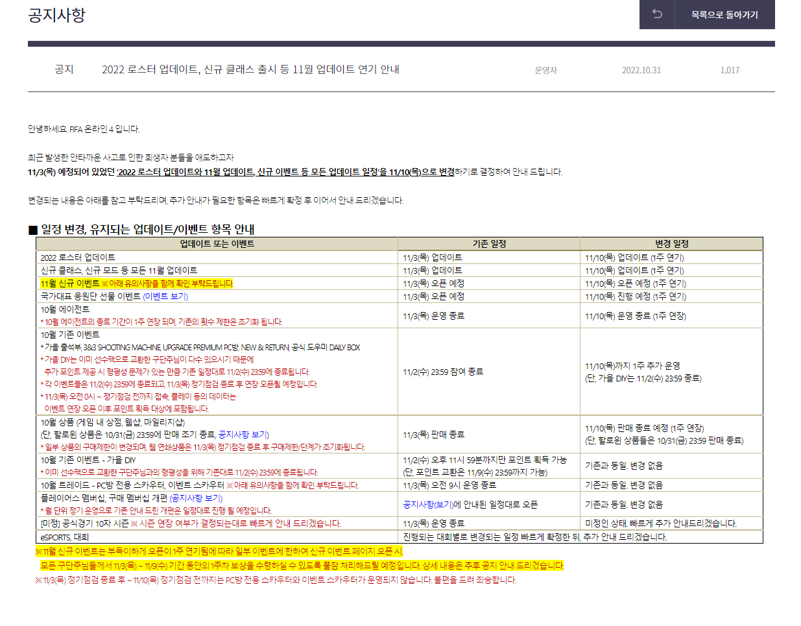Click the post date 2022.10.31
The image size is (801, 626).
(641, 70)
